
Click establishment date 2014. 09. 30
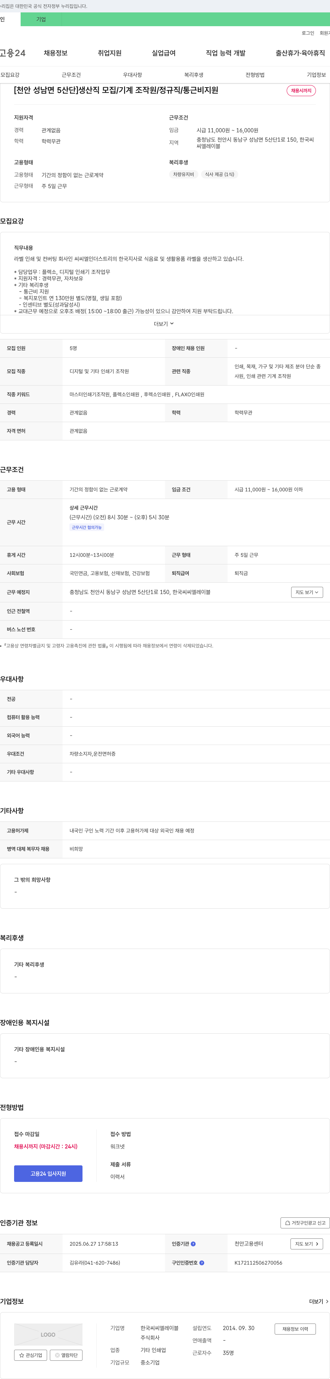coord(239,1328)
